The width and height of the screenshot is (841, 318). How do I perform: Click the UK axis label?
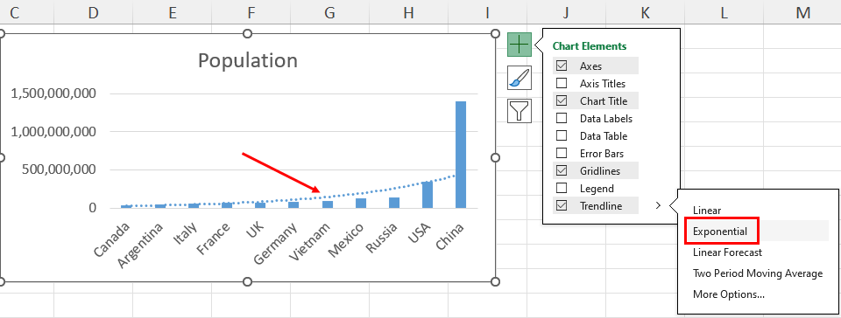click(x=254, y=230)
